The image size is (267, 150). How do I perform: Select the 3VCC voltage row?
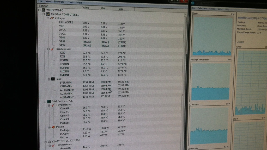(x=111, y=34)
